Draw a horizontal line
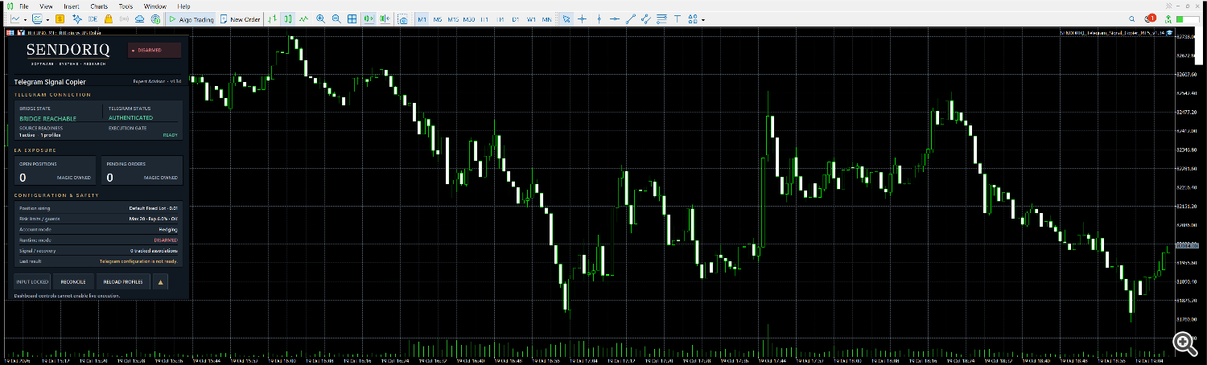Image resolution: width=1207 pixels, height=365 pixels. [x=614, y=18]
